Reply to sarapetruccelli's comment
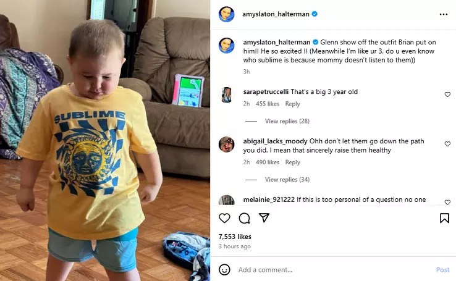 click(292, 104)
